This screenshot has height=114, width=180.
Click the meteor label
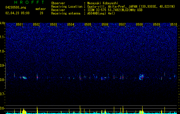click(x=41, y=9)
